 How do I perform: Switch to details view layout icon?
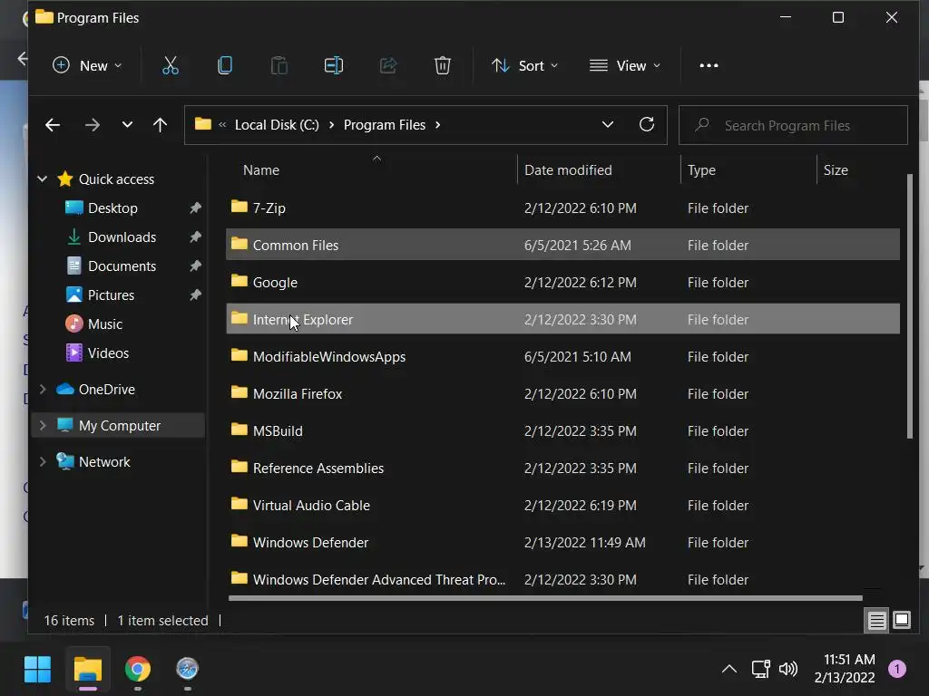click(x=877, y=620)
